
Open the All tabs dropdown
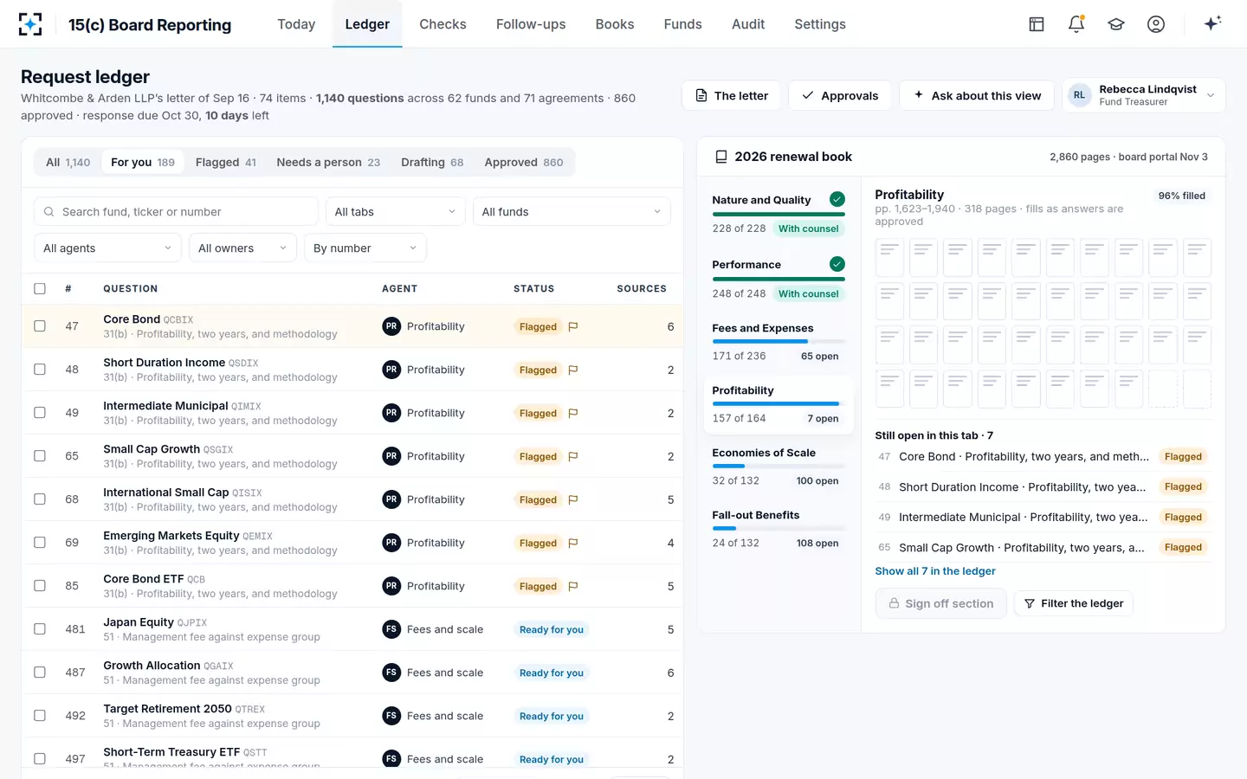(395, 211)
